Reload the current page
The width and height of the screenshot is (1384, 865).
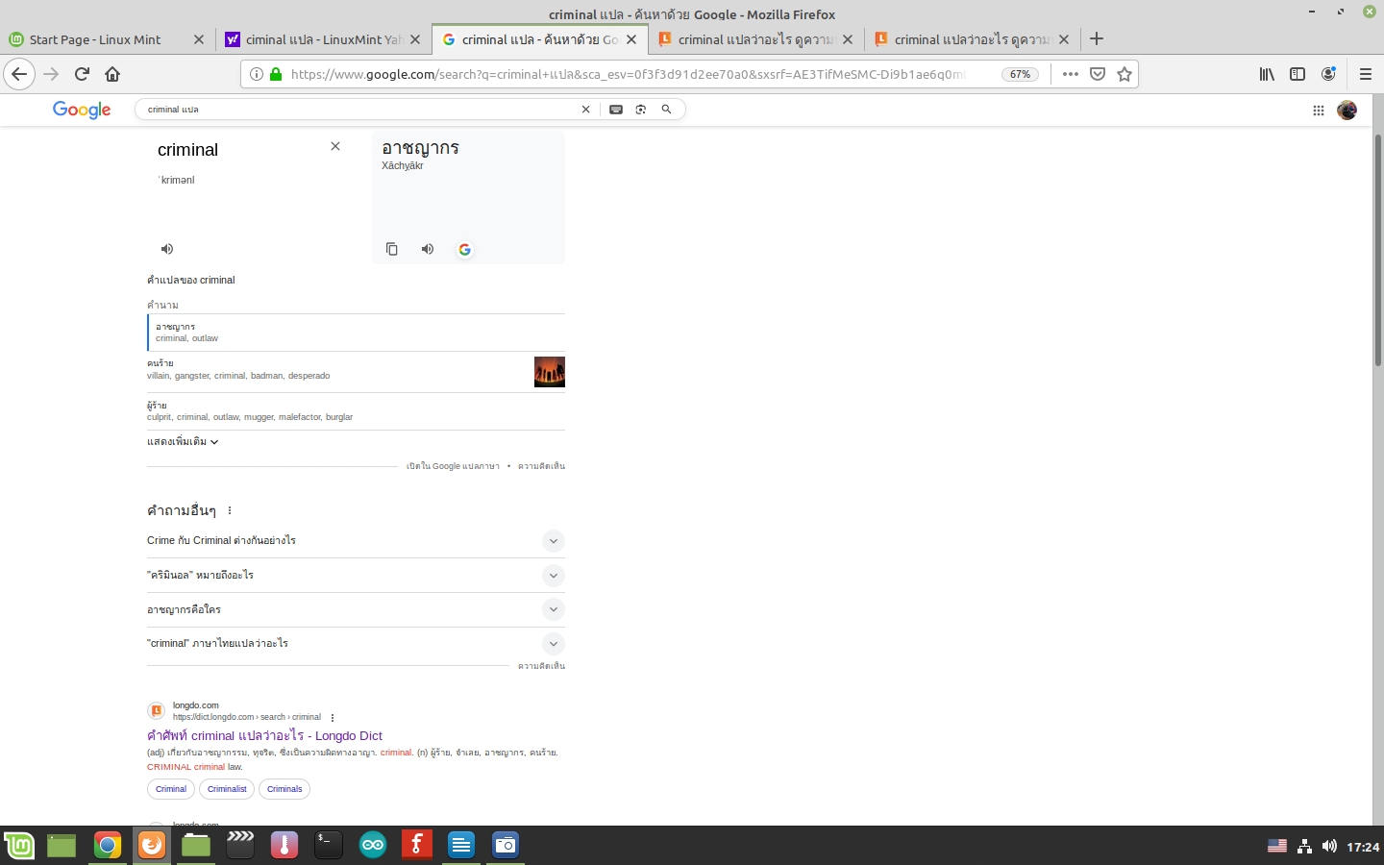(82, 74)
